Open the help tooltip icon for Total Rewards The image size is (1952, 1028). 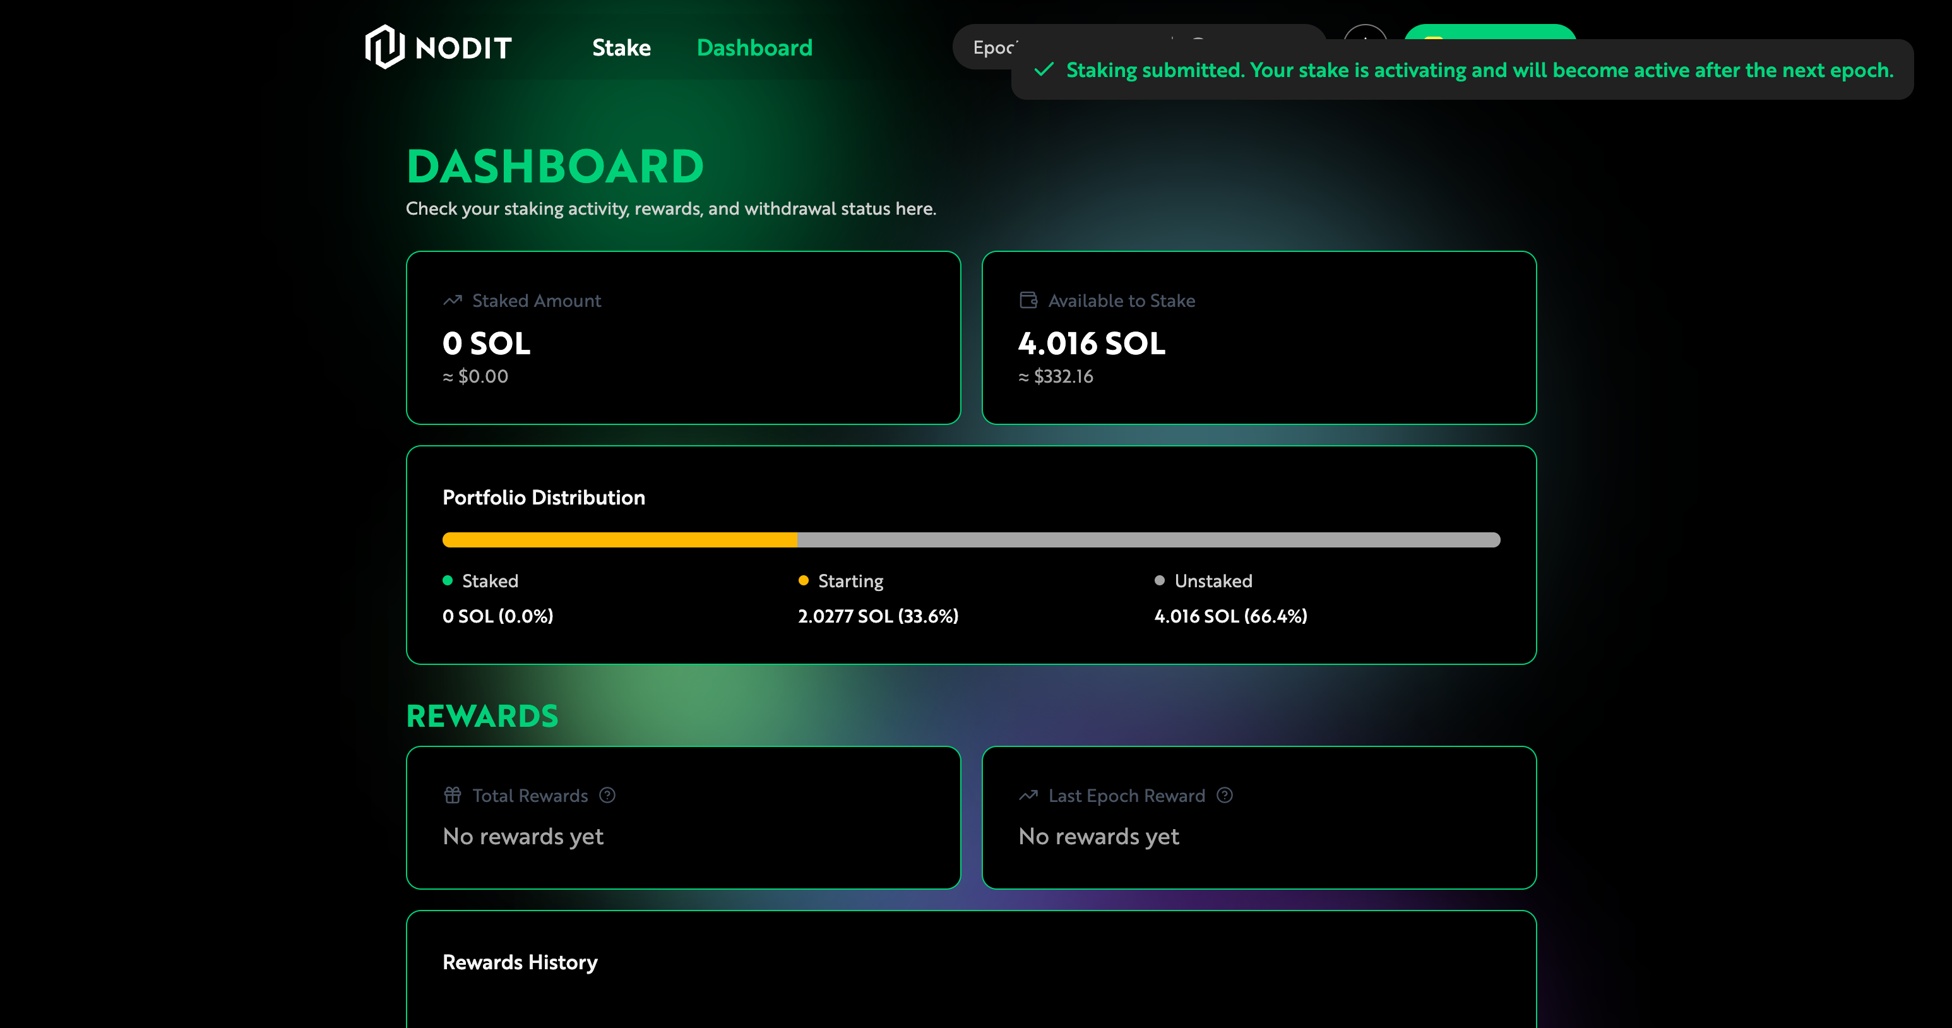(607, 795)
